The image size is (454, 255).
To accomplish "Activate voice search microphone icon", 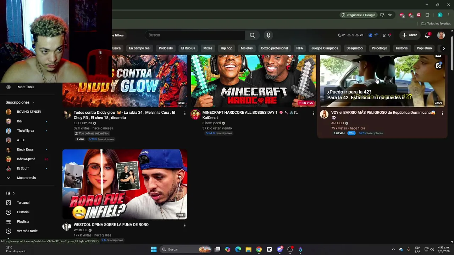I will point(268,35).
